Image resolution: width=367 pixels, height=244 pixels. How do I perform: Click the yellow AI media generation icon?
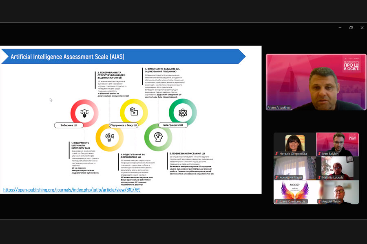pos(134,112)
